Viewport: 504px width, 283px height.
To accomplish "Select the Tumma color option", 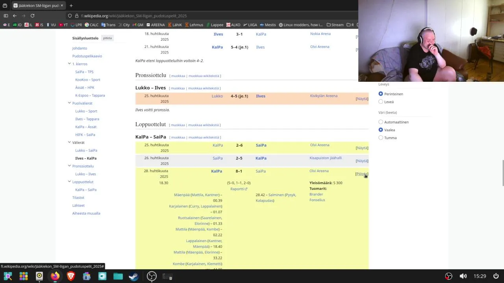I will click(x=381, y=138).
